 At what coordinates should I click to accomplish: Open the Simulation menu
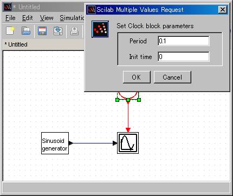(x=72, y=18)
